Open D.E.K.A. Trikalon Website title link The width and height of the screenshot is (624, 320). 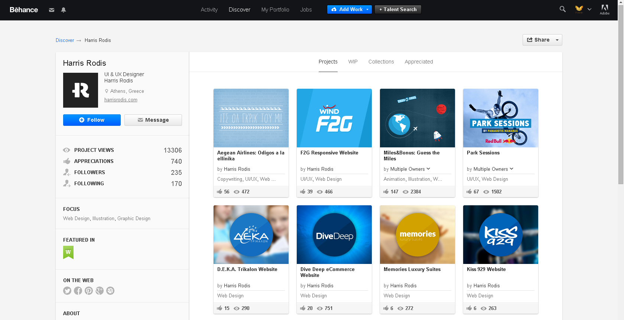point(247,270)
